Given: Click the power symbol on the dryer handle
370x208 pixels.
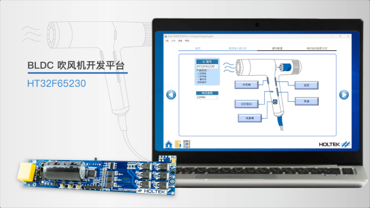Looking at the screenshot, I should coord(275,102).
